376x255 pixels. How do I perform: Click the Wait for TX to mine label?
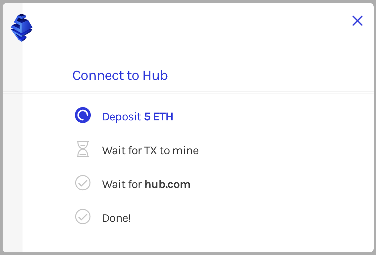(x=150, y=150)
